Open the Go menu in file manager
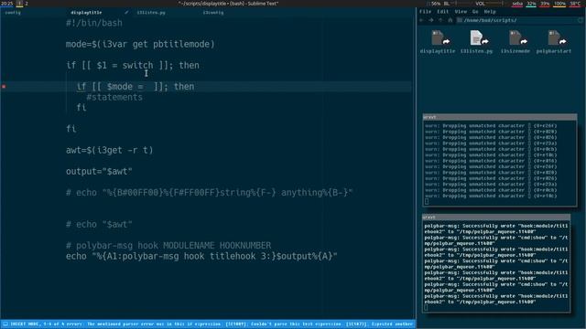586x329 pixels. point(475,12)
